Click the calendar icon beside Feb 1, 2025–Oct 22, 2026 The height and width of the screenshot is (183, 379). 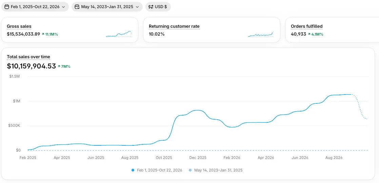(7, 7)
